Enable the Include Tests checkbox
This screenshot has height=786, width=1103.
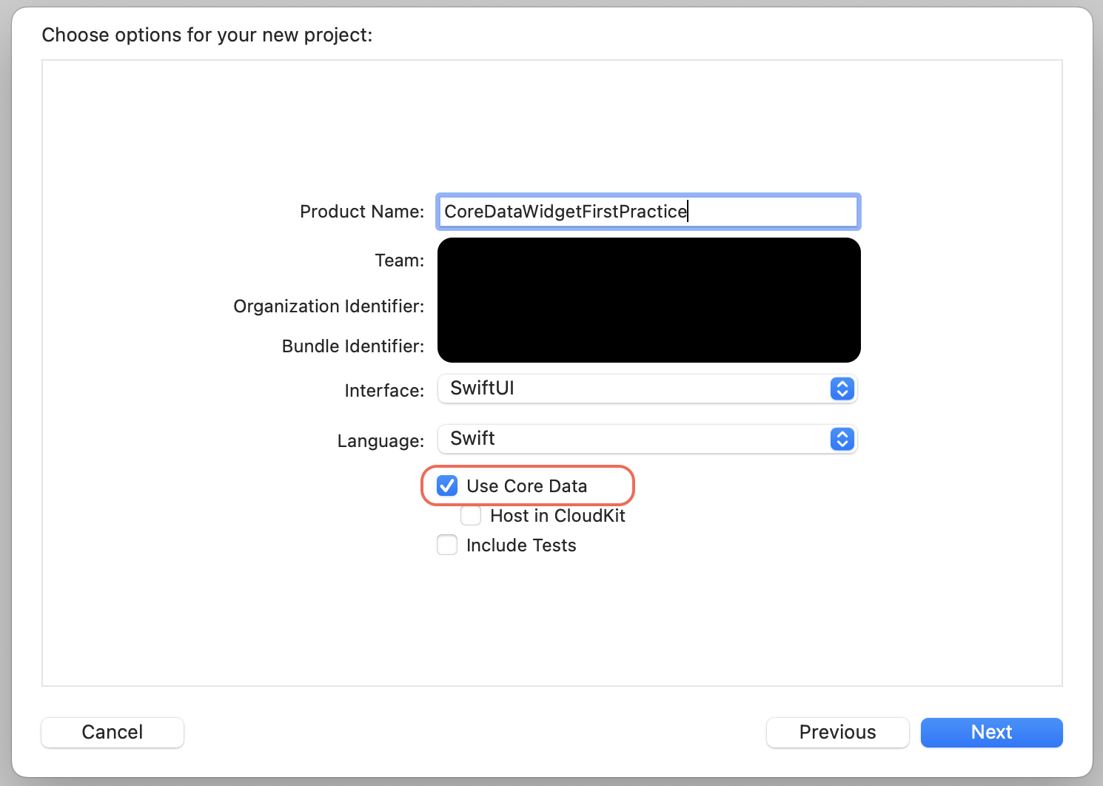pos(446,545)
